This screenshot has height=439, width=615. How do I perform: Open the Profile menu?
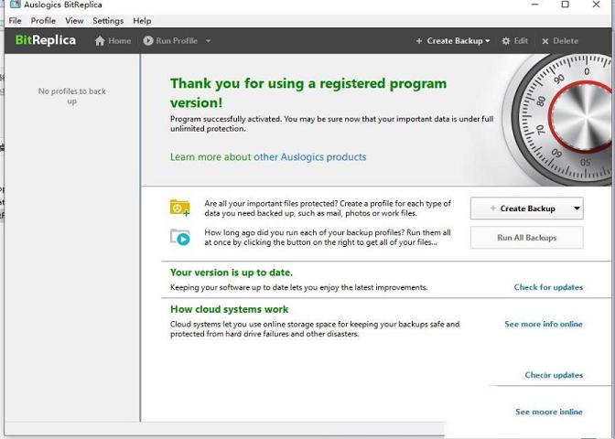click(43, 21)
